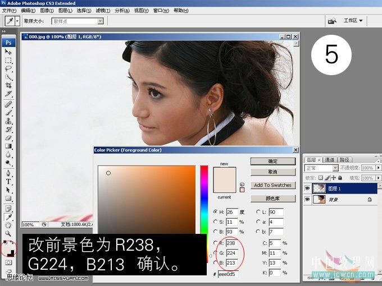Hide layer 图层 1 with eye icon
Image resolution: width=382 pixels, height=286 pixels.
point(308,189)
